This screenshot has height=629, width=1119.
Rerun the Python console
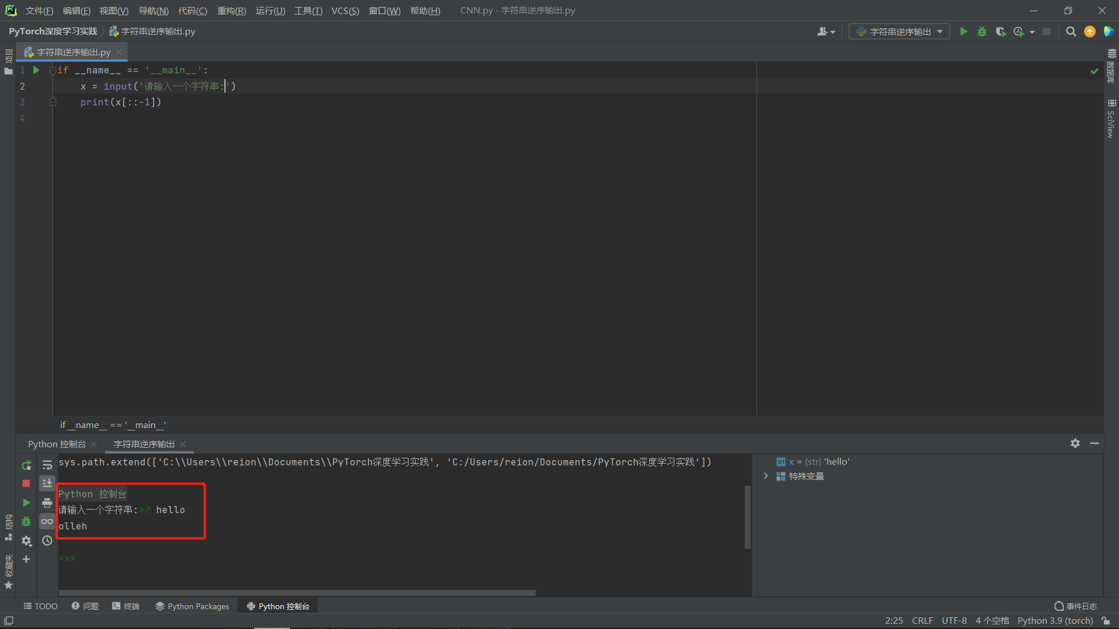(x=26, y=465)
